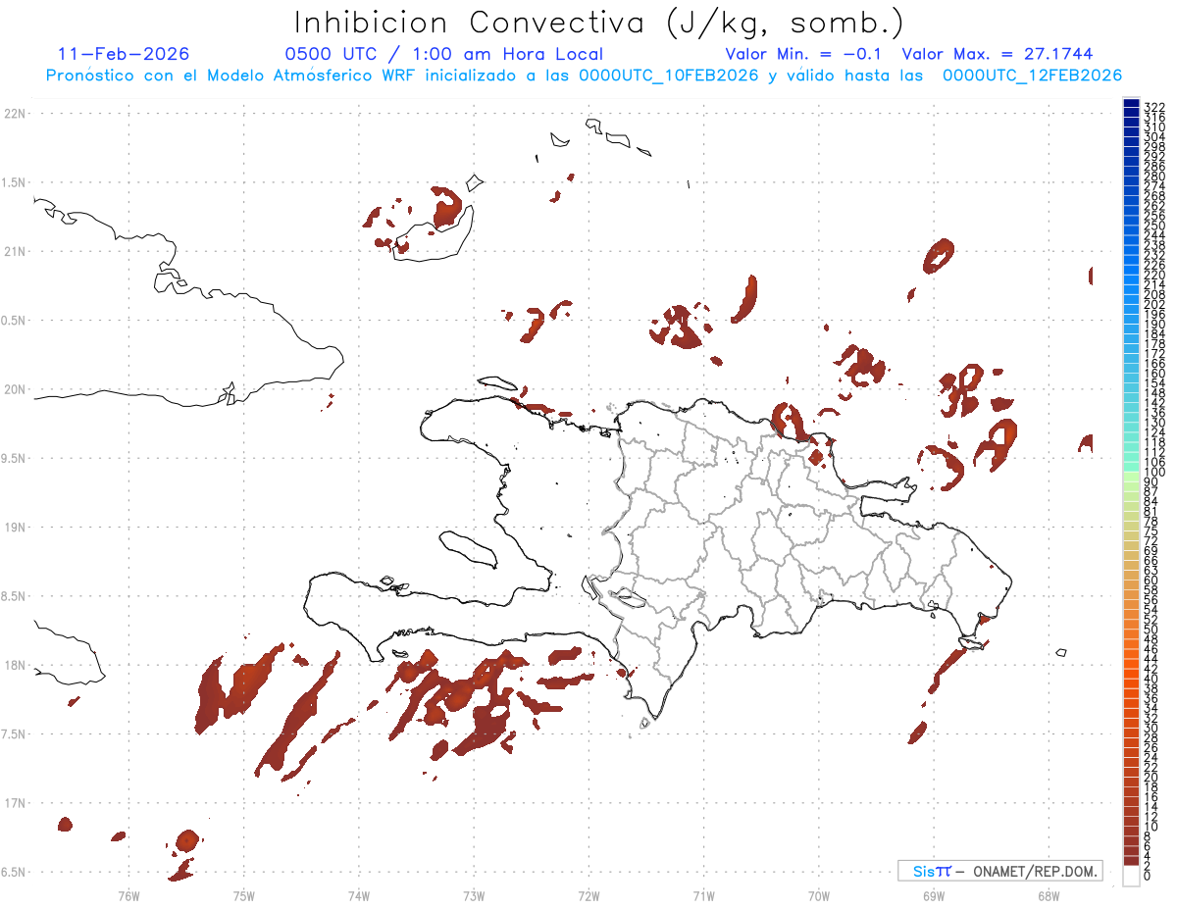Screen dimensions: 1177x909
Task: Click the title 'Inhibicion Convectiva (J/kg, somb.)'
Action: (x=599, y=23)
